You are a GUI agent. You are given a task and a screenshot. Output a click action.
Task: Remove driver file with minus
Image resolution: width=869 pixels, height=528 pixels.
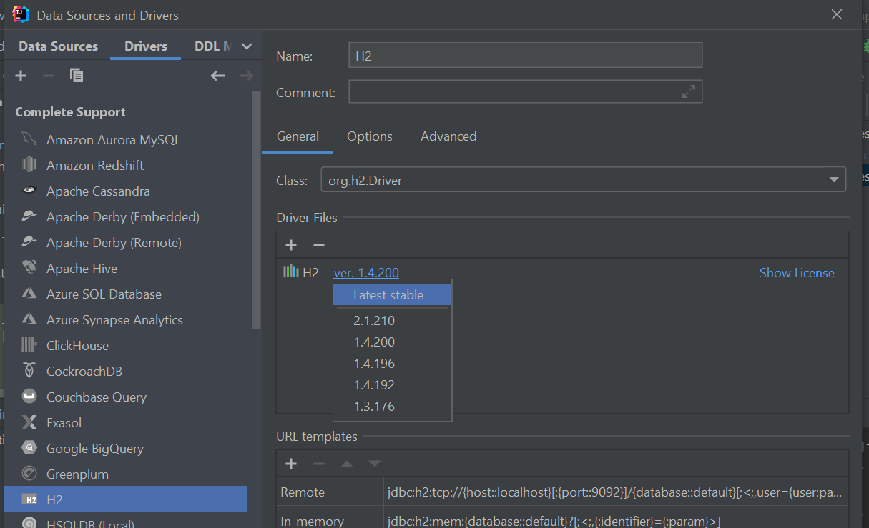point(319,245)
